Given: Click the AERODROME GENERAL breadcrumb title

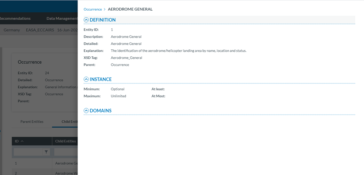Looking at the screenshot, I should pyautogui.click(x=130, y=9).
